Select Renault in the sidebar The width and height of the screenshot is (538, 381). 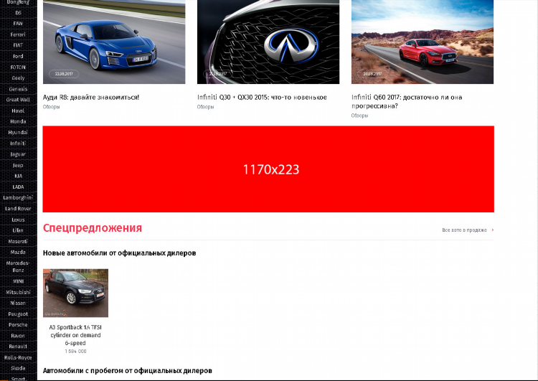tap(18, 347)
